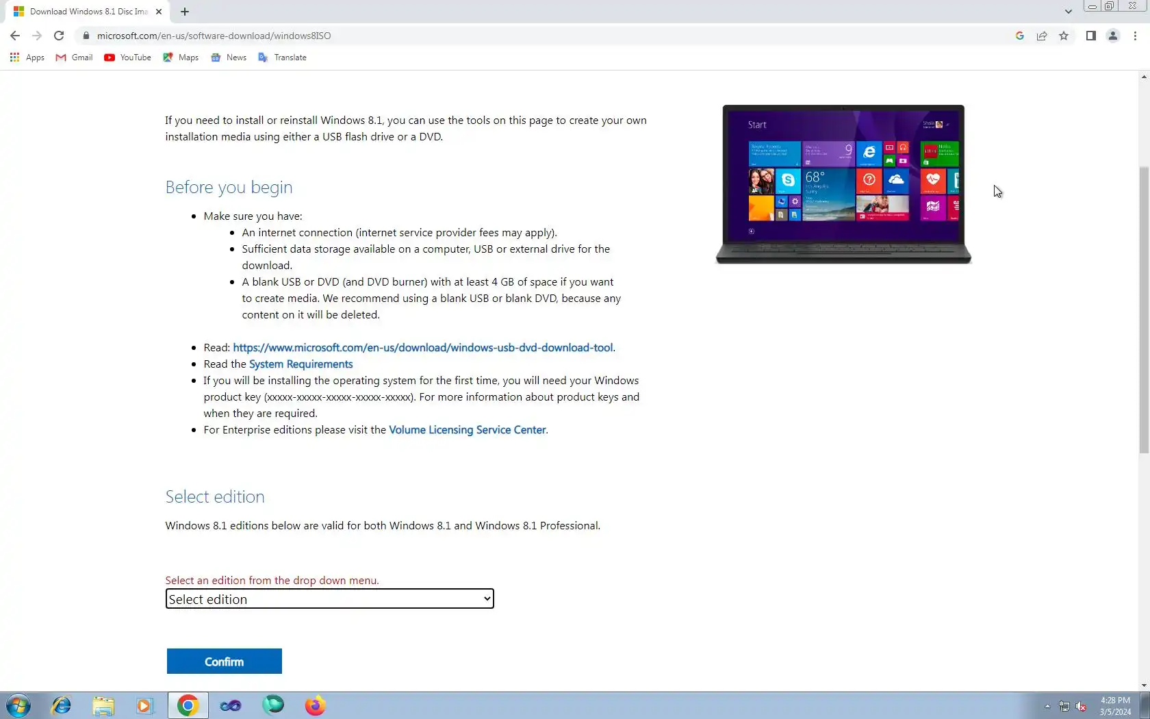Open Google icon in address bar
This screenshot has height=719, width=1150.
tap(1020, 36)
